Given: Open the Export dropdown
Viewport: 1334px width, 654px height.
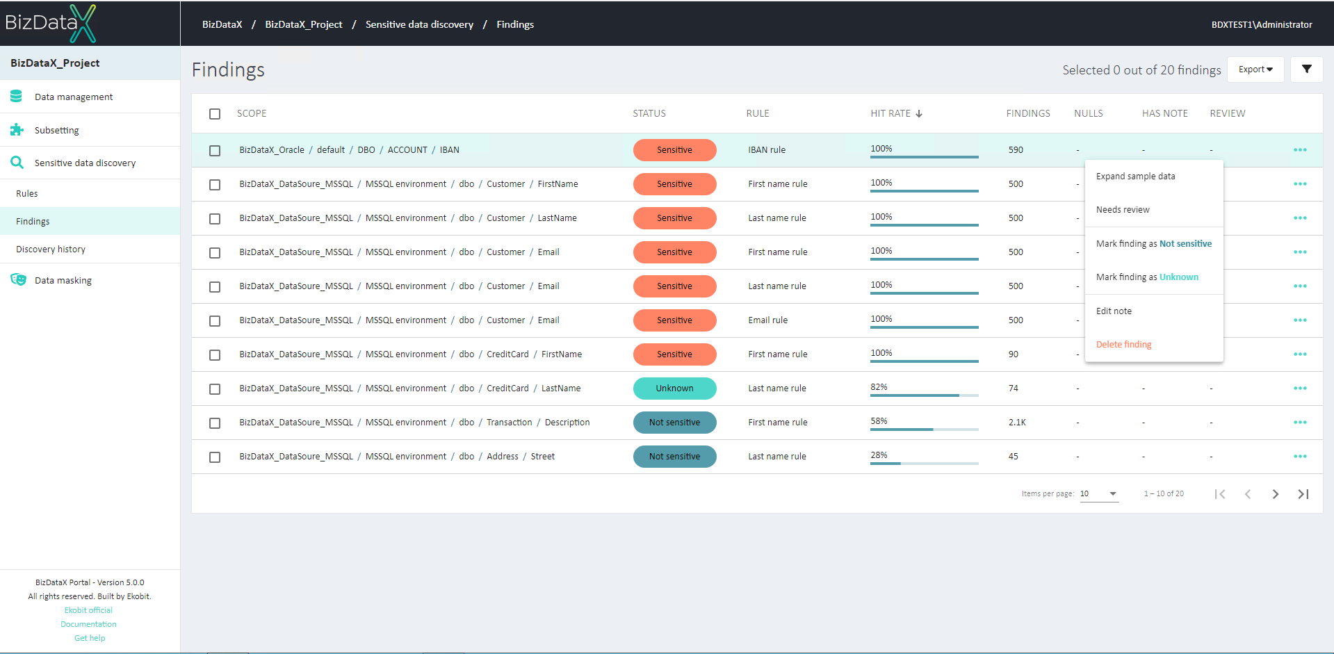Looking at the screenshot, I should click(x=1255, y=69).
